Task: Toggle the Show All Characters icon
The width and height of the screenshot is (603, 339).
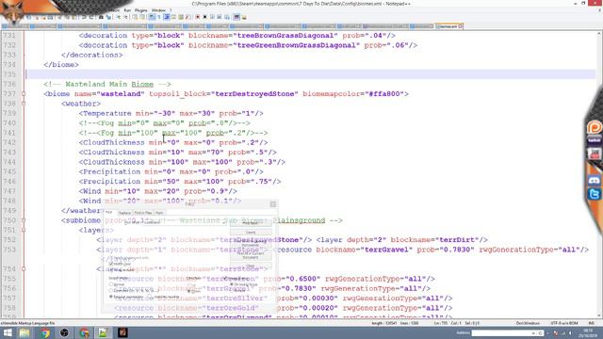Action: 159,17
